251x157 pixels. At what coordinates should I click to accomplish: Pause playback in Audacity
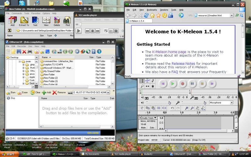192,84
